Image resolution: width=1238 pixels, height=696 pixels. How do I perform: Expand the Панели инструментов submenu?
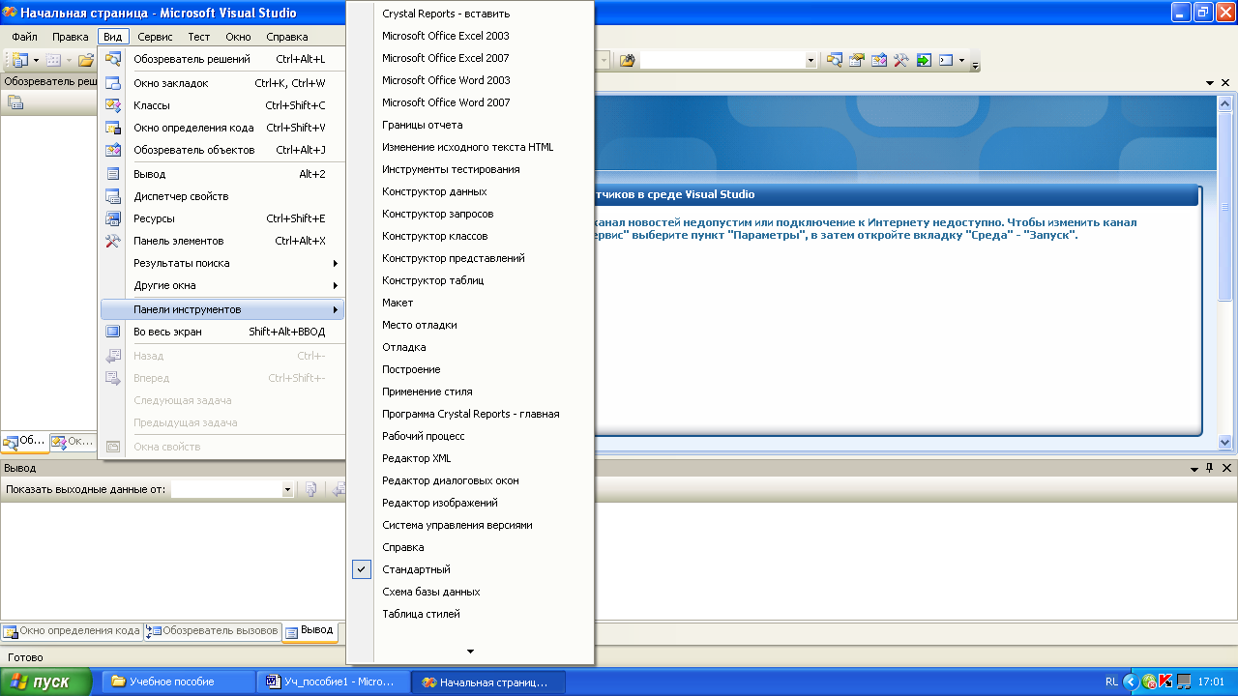[x=222, y=309]
